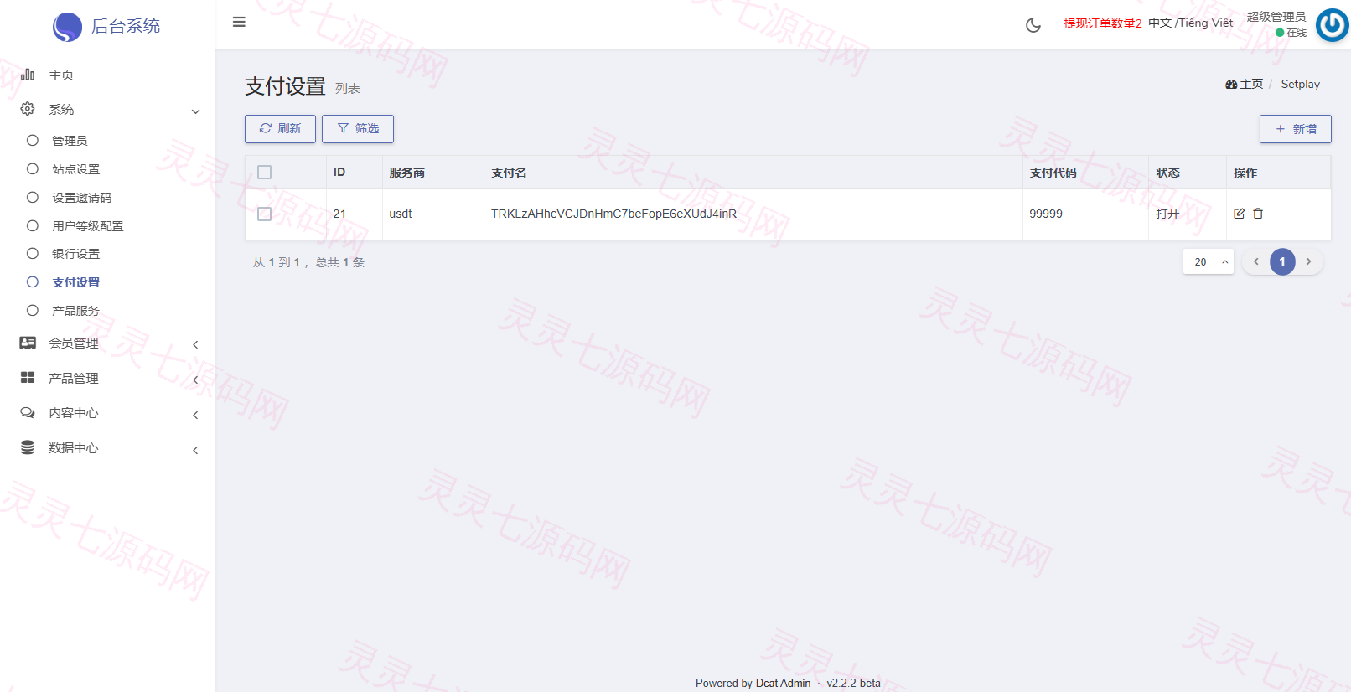Tick the checkbox for row ID 21
1351x692 pixels.
(264, 214)
